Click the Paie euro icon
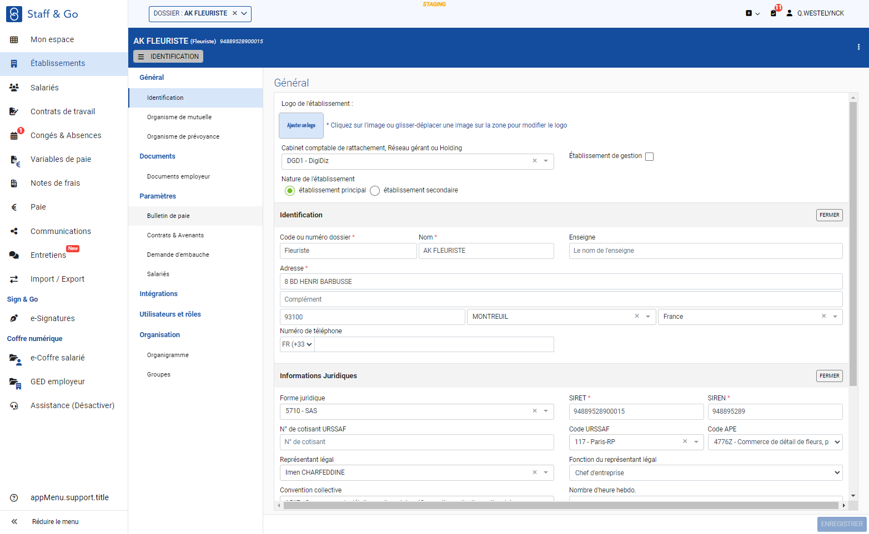869x534 pixels. [14, 207]
